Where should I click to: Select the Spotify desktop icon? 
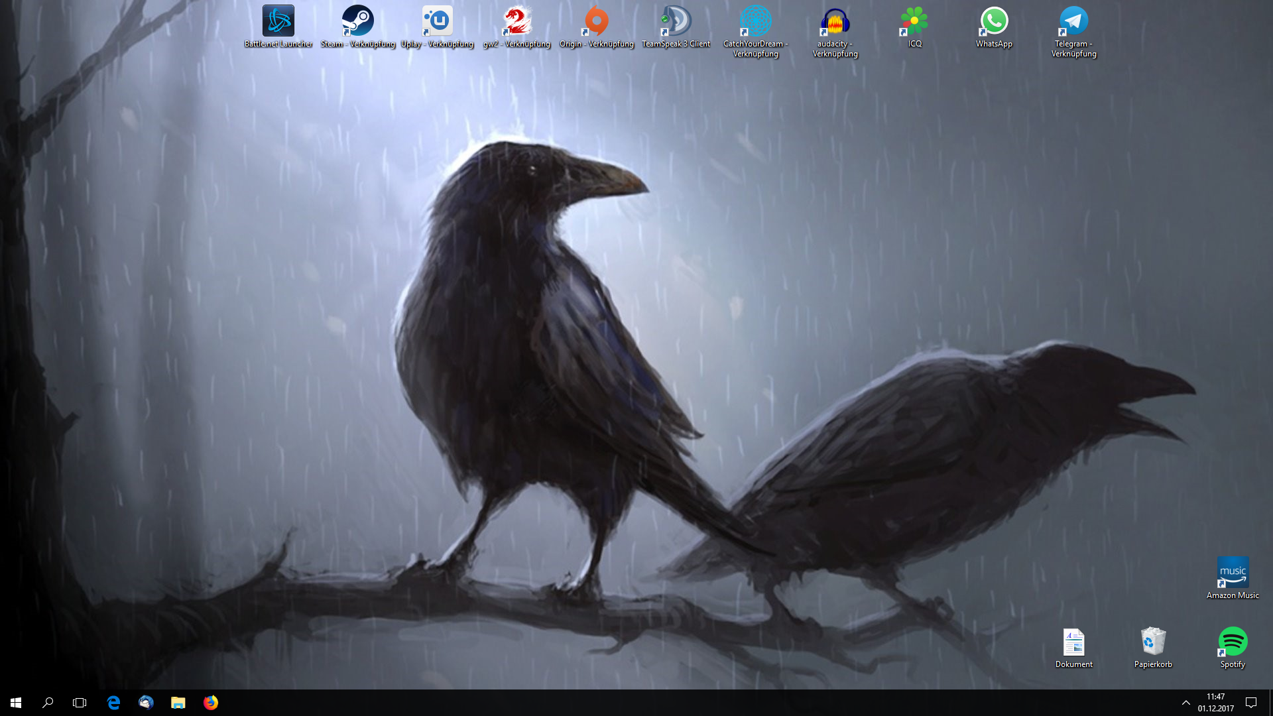[x=1233, y=641]
